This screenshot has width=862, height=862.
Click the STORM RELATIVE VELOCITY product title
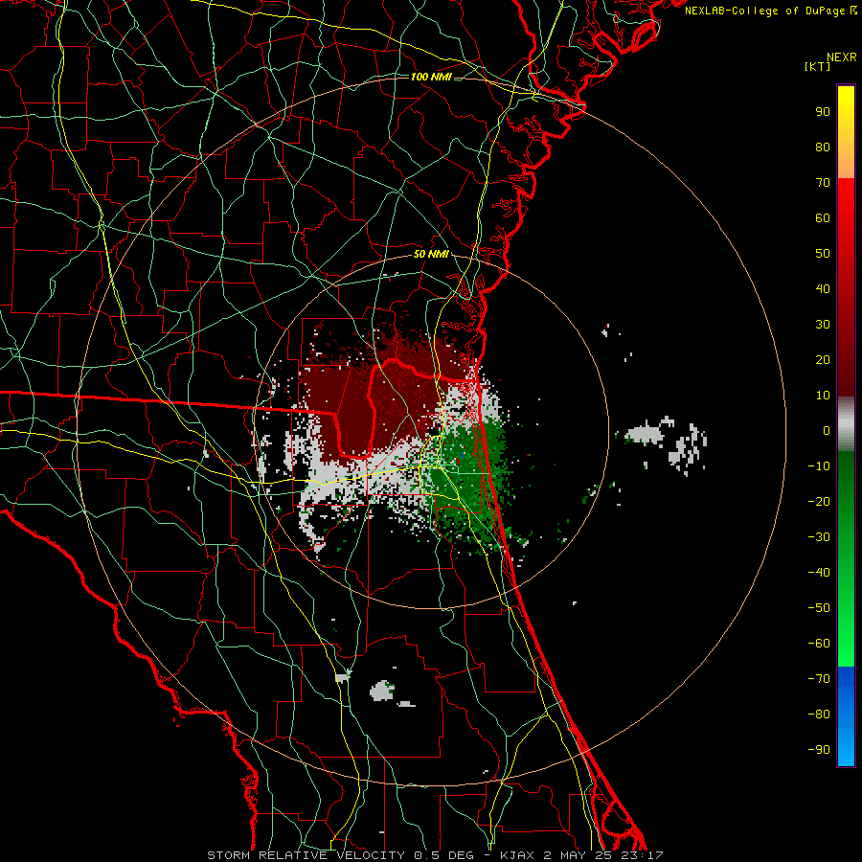(306, 855)
